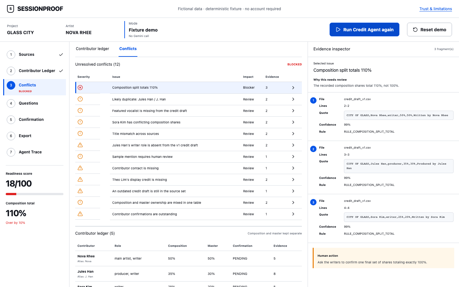Screen dimensions: 459x287
Task: Click the red BLOCKED status label above table
Action: pyautogui.click(x=295, y=64)
